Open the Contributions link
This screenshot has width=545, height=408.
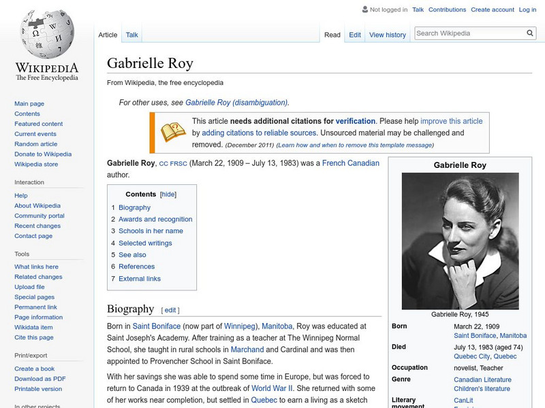[x=447, y=10]
